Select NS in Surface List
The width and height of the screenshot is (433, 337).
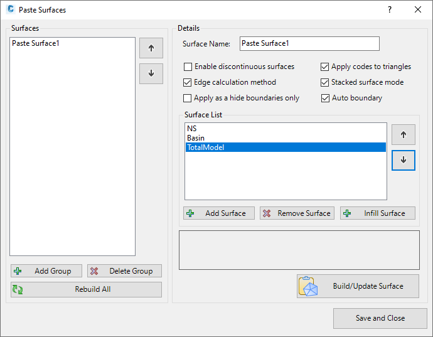click(192, 129)
